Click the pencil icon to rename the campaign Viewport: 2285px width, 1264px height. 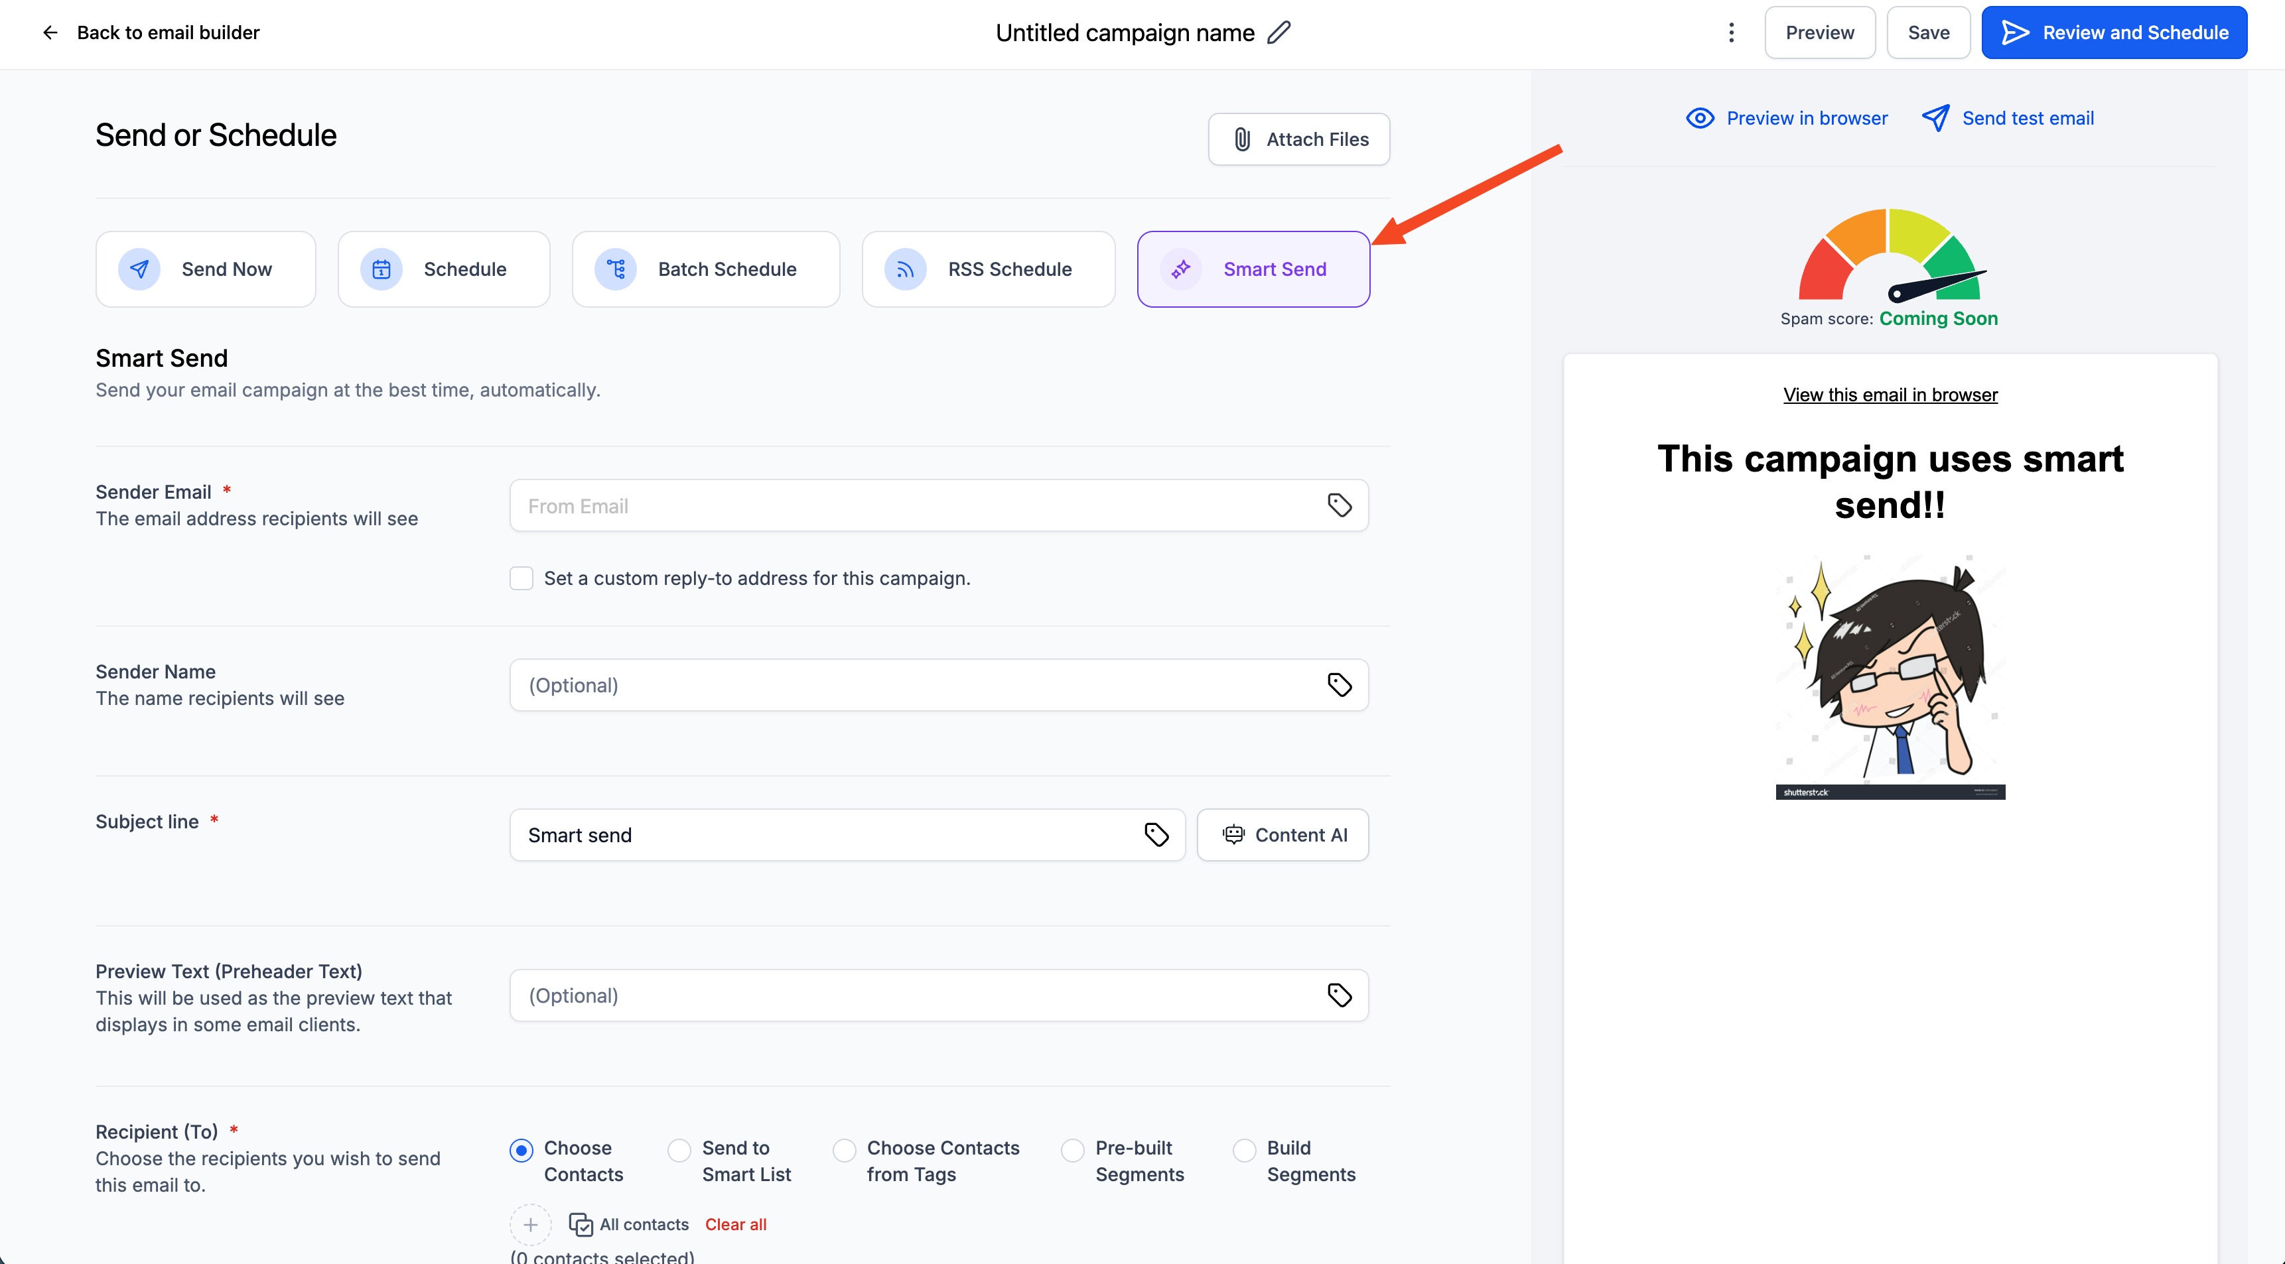pos(1279,32)
